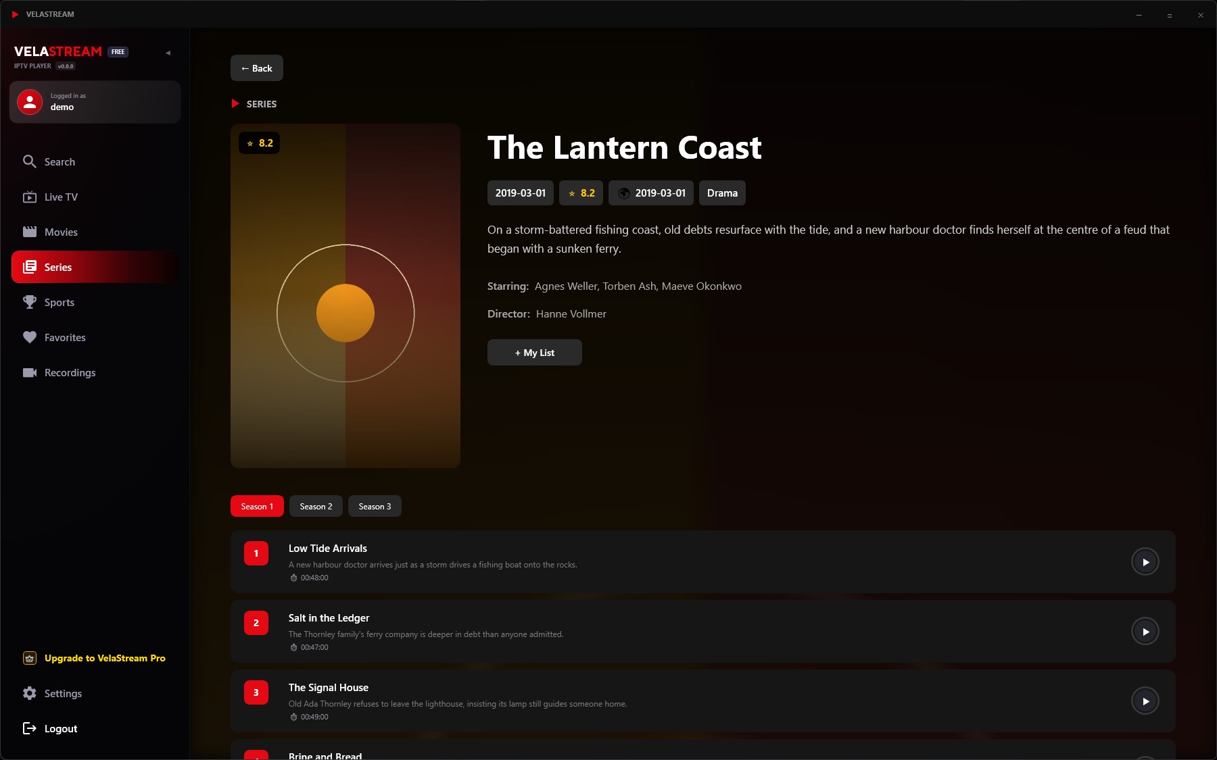
Task: Click the SERIES breadcrumb label
Action: tap(262, 104)
